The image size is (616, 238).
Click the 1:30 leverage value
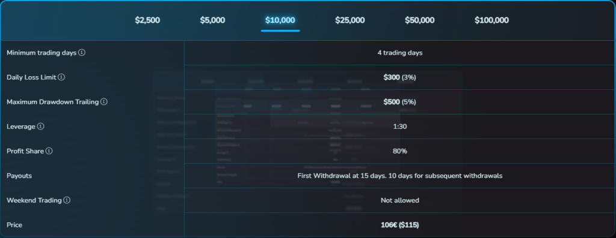pos(400,126)
